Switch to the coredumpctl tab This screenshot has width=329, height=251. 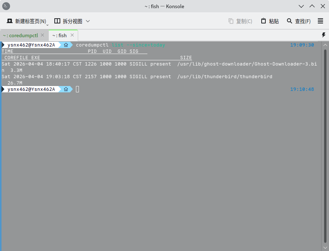point(20,35)
